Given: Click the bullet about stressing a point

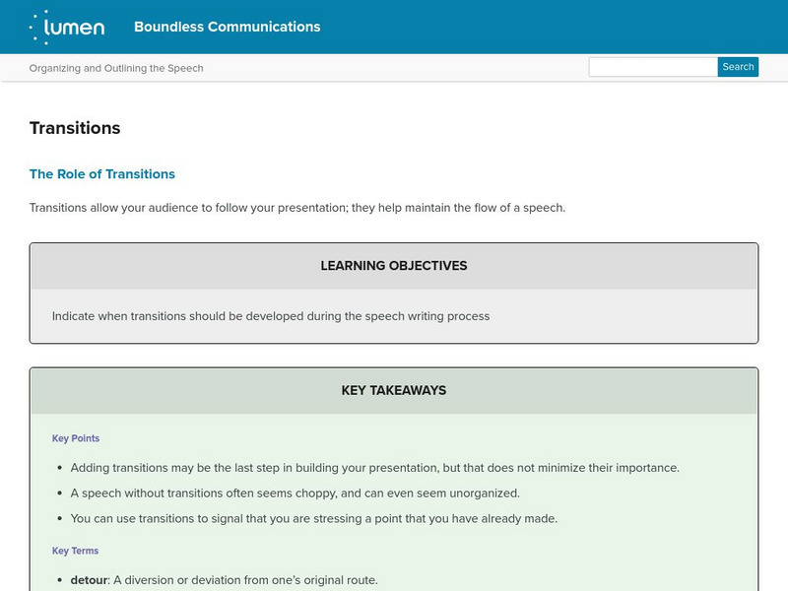Looking at the screenshot, I should pyautogui.click(x=314, y=519).
